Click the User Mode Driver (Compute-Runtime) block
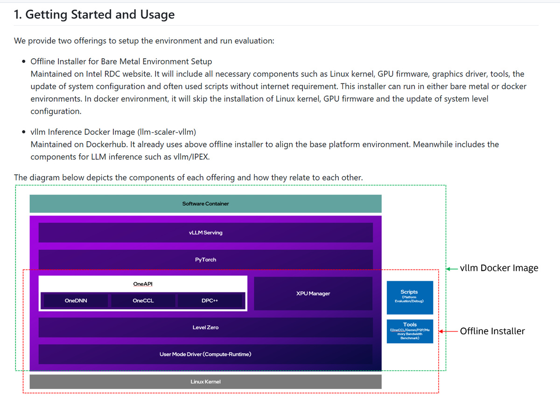This screenshot has height=401, width=560. 205,354
